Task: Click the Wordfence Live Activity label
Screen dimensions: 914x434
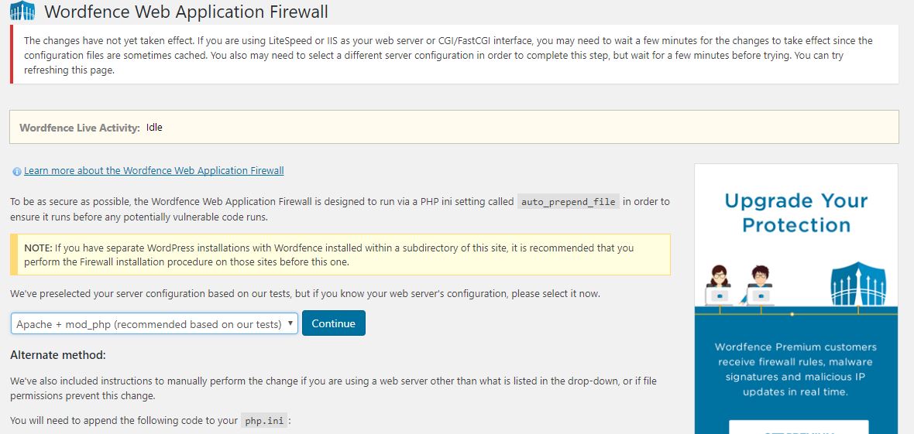Action: point(80,128)
